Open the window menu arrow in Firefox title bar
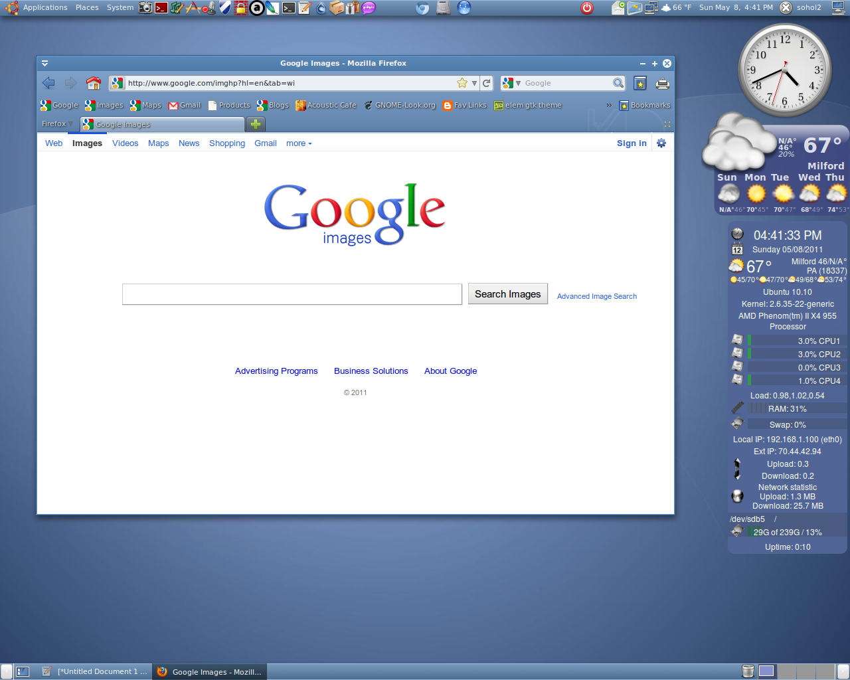 coord(44,63)
